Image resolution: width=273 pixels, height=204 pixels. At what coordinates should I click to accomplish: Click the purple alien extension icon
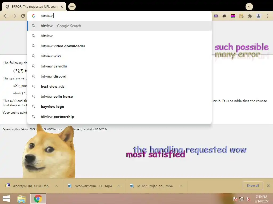[x=216, y=16]
